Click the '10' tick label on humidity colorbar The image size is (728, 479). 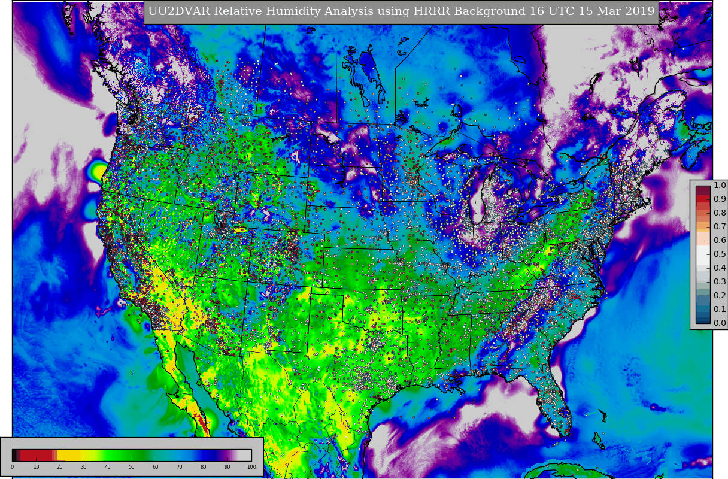36,467
